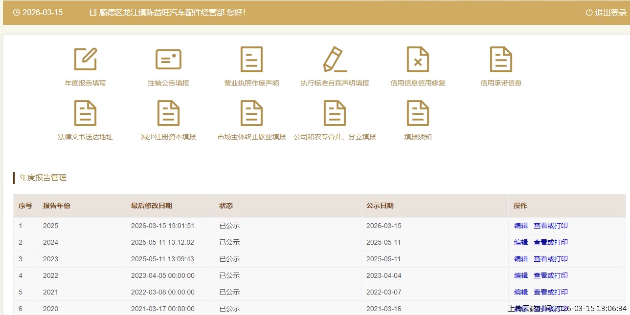Image resolution: width=630 pixels, height=315 pixels.
Task: View or print the 2024 report
Action: [550, 242]
